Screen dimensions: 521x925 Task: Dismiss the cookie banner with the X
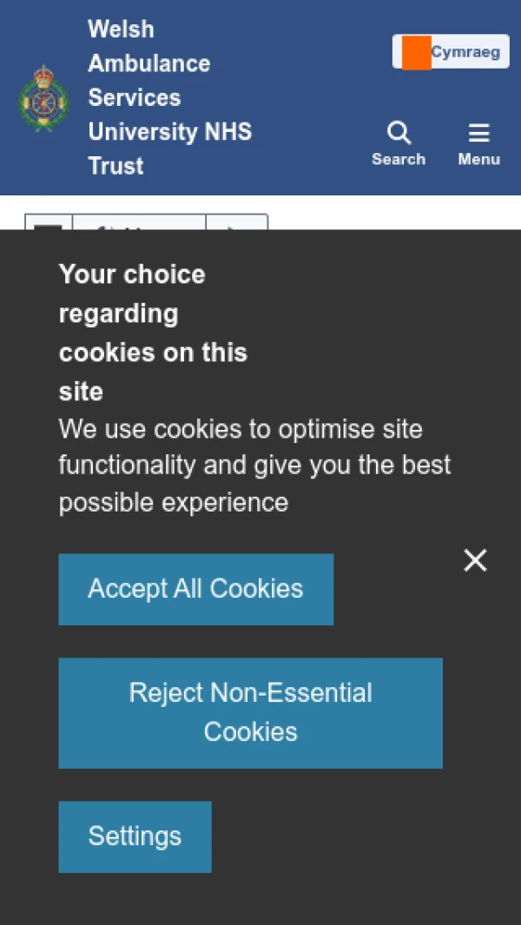click(x=475, y=560)
